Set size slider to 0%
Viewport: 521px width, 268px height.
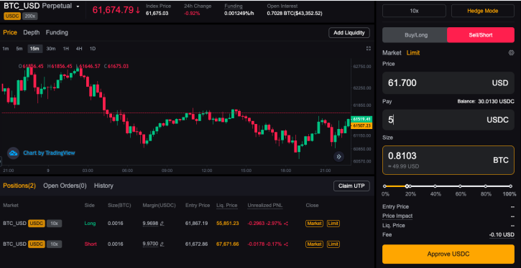coord(384,186)
